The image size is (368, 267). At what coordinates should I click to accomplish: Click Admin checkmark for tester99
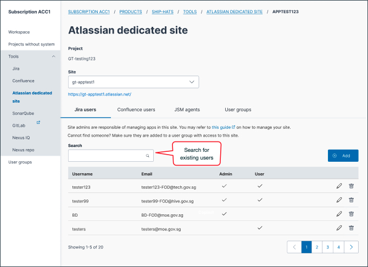224,200
